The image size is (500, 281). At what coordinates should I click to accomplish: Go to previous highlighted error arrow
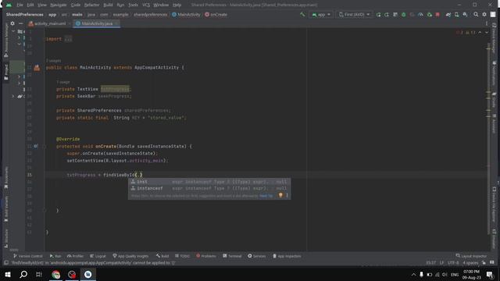pyautogui.click(x=480, y=33)
